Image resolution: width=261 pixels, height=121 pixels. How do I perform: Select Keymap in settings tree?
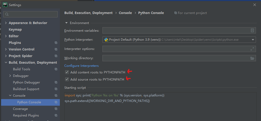point(15,29)
